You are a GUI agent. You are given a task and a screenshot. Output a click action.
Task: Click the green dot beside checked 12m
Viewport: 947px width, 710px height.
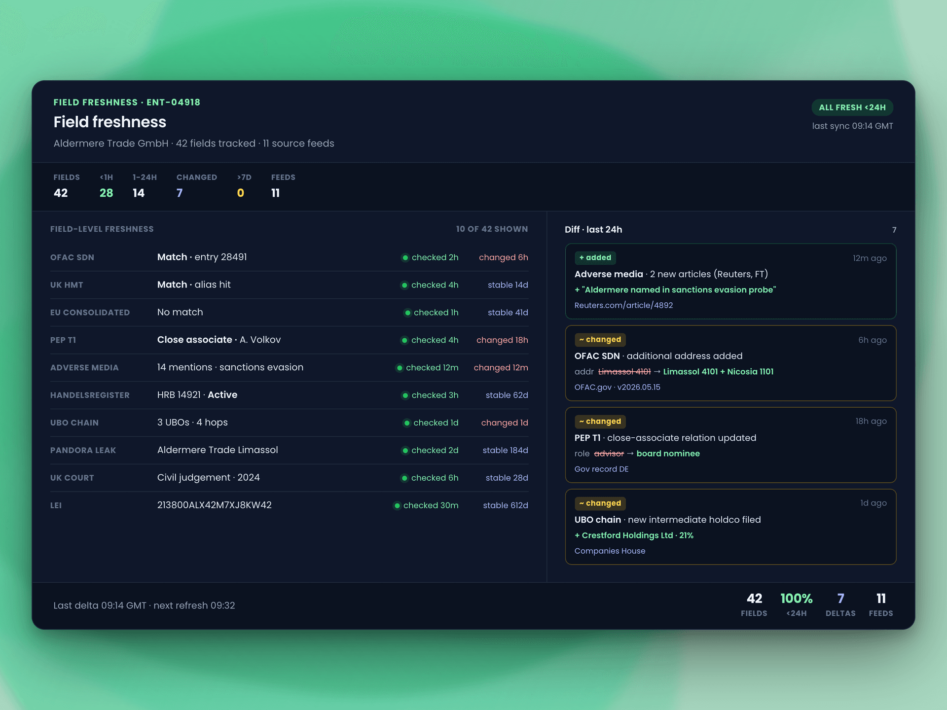[x=400, y=368]
